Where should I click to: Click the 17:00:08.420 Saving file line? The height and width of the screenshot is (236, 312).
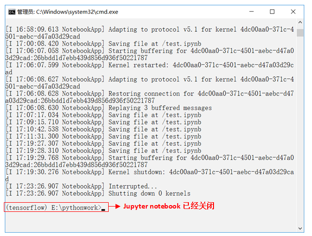103,44
